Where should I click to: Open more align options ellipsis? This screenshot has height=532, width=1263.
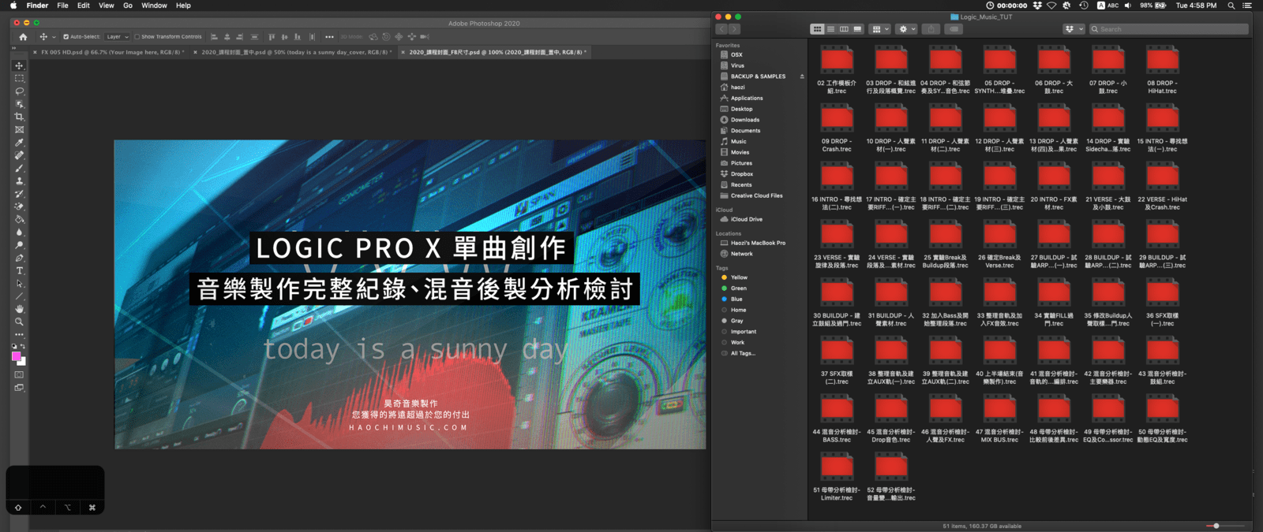click(x=329, y=37)
